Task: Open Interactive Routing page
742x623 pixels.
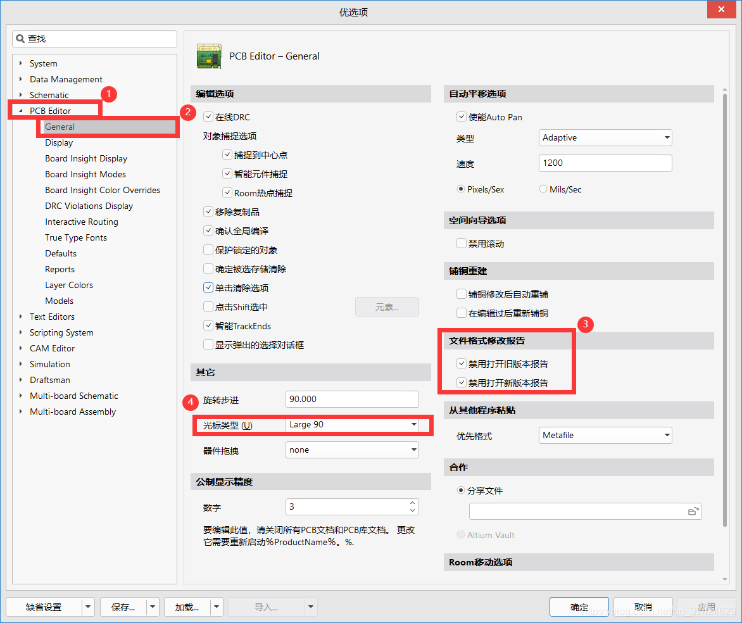Action: click(x=82, y=222)
